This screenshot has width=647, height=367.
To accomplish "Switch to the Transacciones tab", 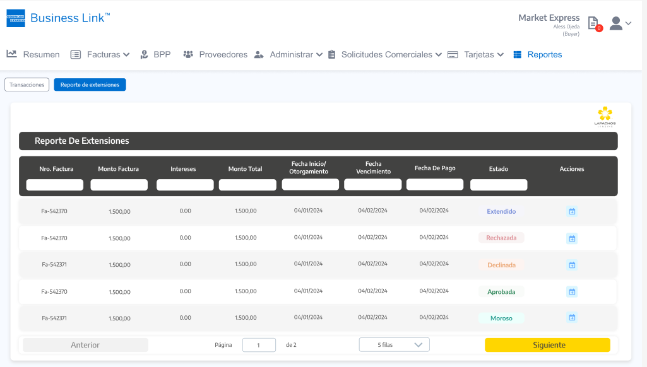I will coord(27,84).
